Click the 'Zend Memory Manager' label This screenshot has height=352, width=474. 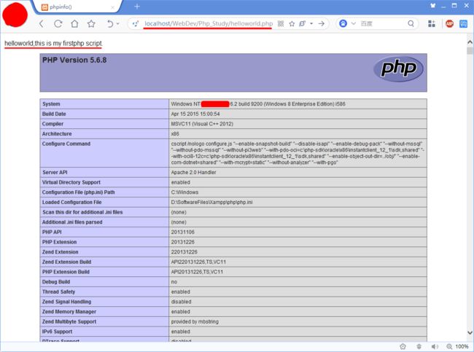[69, 312]
